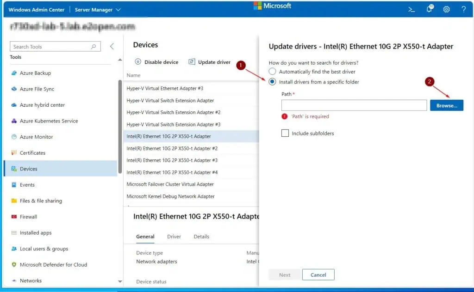The width and height of the screenshot is (474, 292).
Task: Click the Disable device arrow icon
Action: point(138,61)
